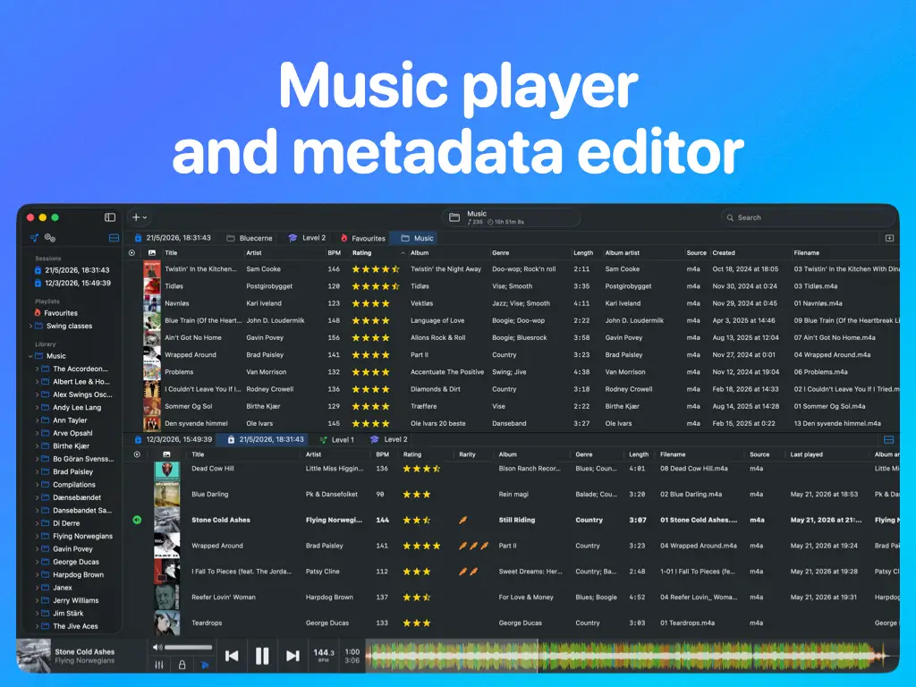Toggle the lock icon in player bar

182,665
